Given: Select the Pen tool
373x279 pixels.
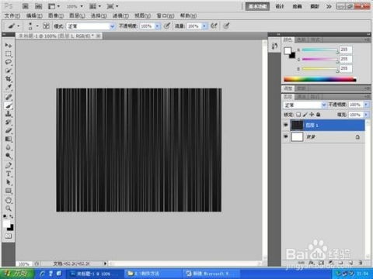Looking at the screenshot, I should 9,166.
